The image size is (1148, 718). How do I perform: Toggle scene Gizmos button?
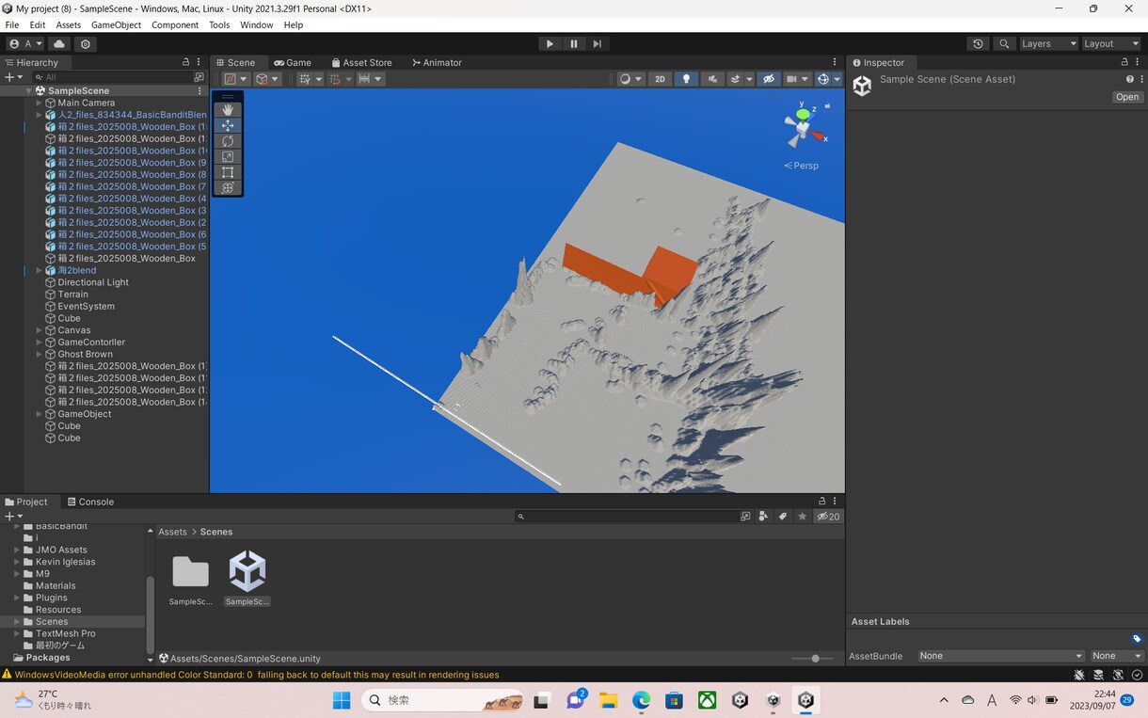[x=823, y=79]
